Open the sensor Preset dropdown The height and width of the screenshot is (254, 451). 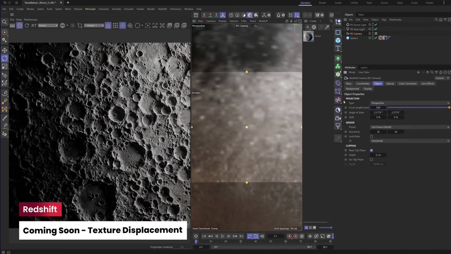[410, 127]
